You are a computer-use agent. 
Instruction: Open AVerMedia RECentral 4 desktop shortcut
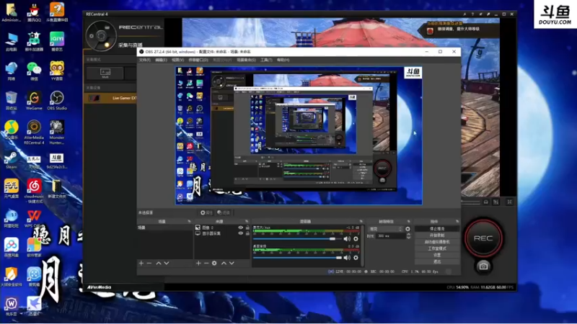click(34, 132)
